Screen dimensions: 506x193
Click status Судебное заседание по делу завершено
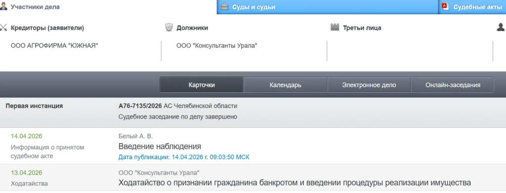178,116
